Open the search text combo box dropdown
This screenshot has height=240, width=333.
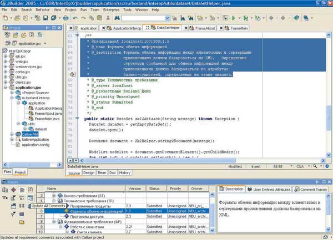pos(167,18)
